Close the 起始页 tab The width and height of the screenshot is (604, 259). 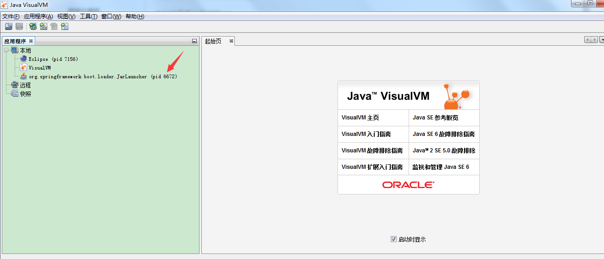[232, 41]
